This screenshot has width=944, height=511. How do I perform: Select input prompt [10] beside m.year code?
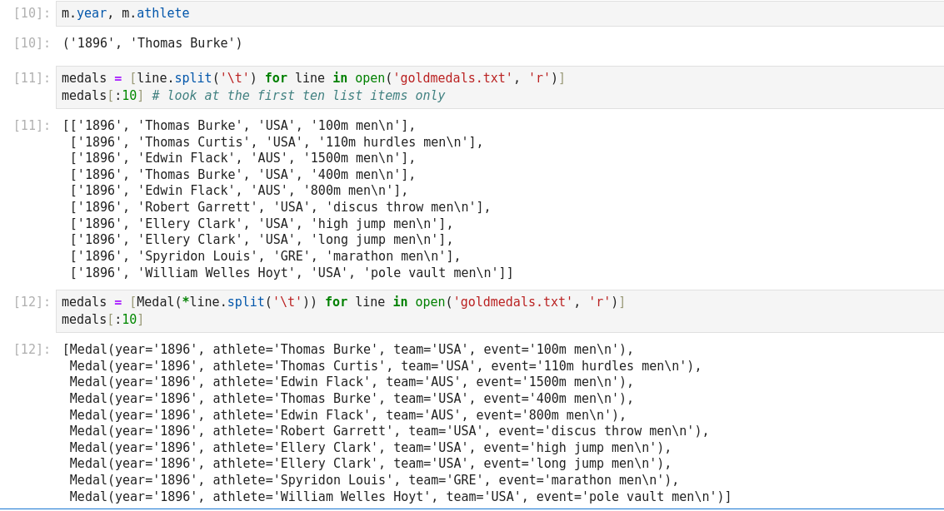pyautogui.click(x=32, y=13)
